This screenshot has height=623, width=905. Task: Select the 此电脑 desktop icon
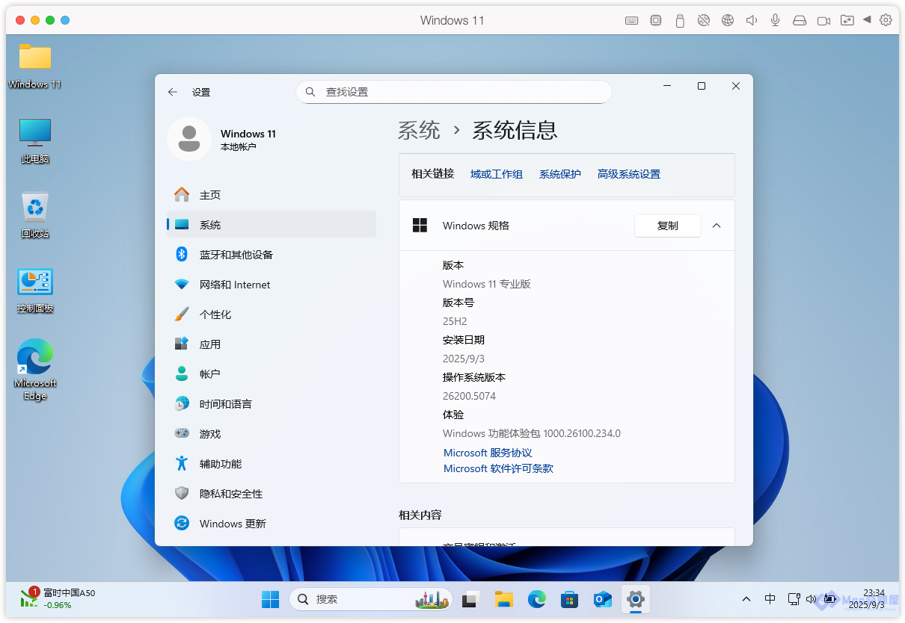point(35,140)
